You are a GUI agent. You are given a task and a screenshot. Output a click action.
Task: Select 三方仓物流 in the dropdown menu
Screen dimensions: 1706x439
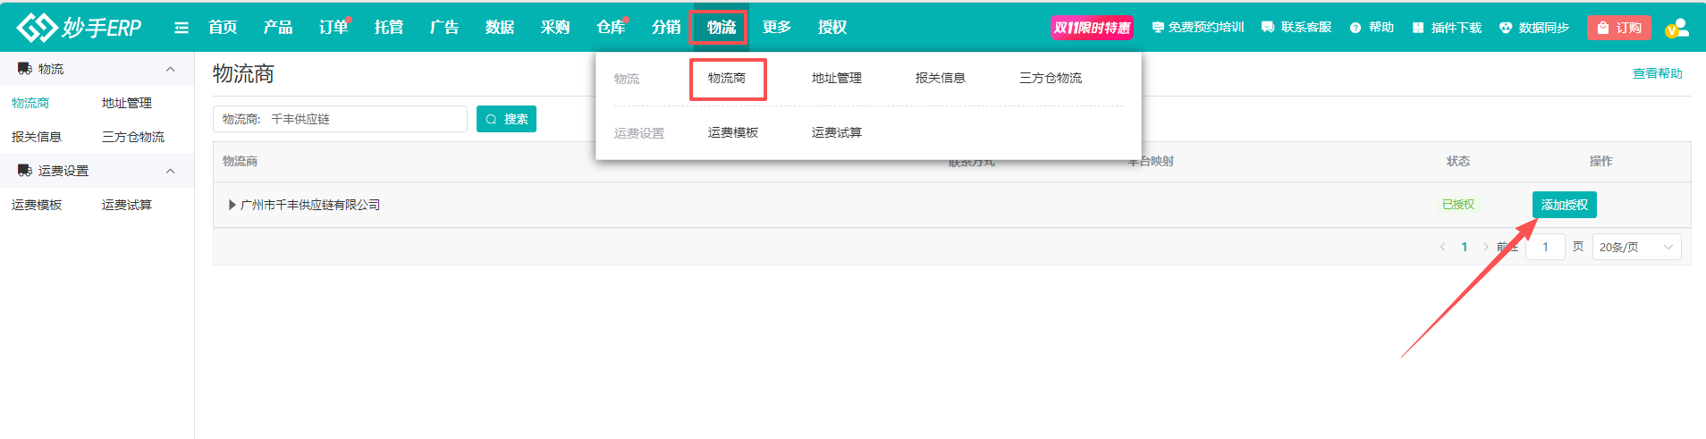(x=1051, y=79)
